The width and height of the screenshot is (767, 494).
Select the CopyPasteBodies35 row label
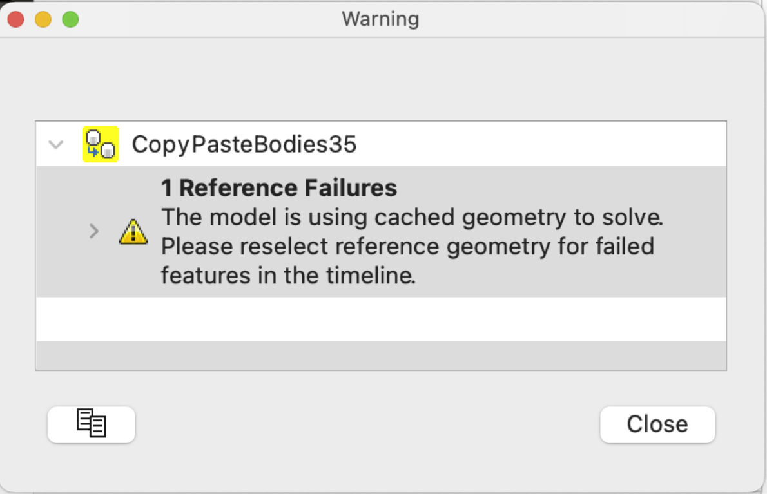[244, 144]
